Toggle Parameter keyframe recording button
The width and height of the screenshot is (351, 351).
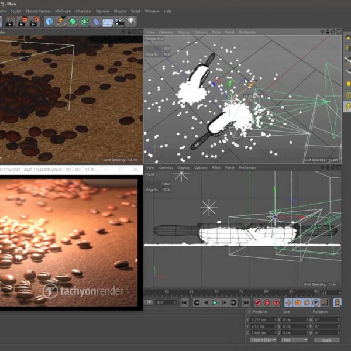316,302
